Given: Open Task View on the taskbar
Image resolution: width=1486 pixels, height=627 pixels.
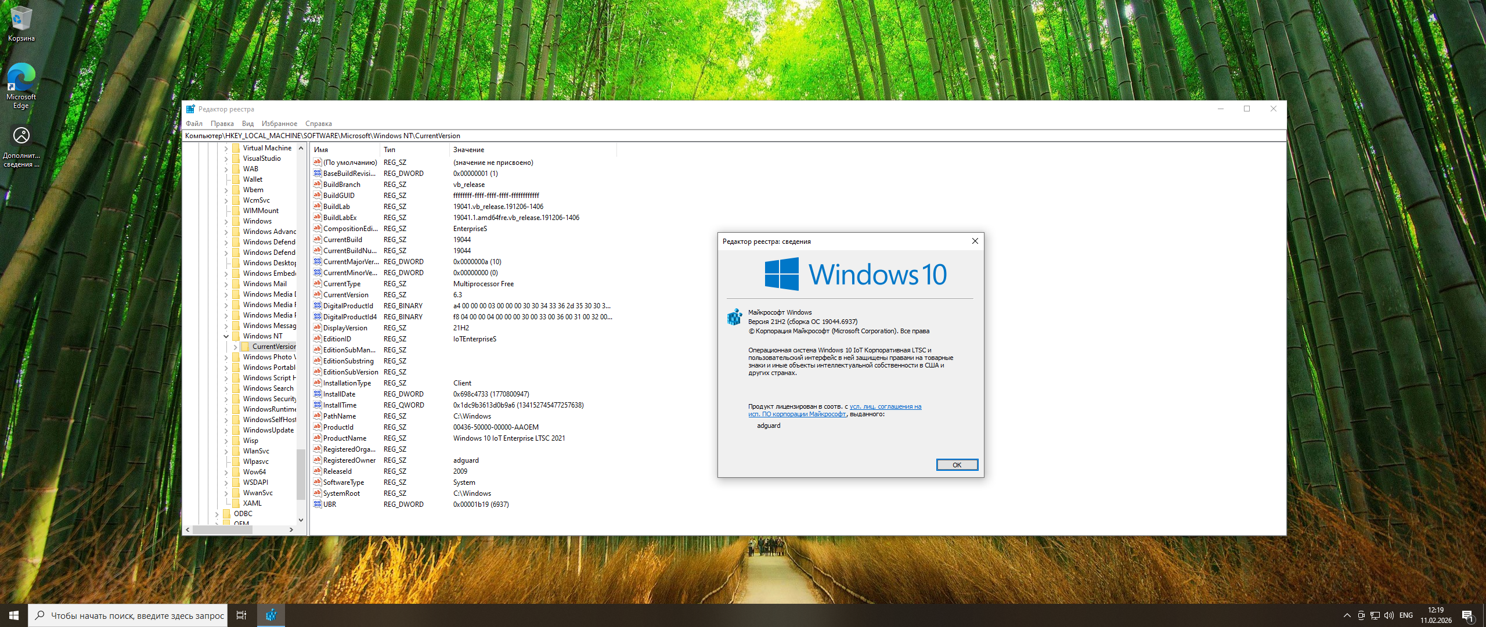Looking at the screenshot, I should coord(241,615).
